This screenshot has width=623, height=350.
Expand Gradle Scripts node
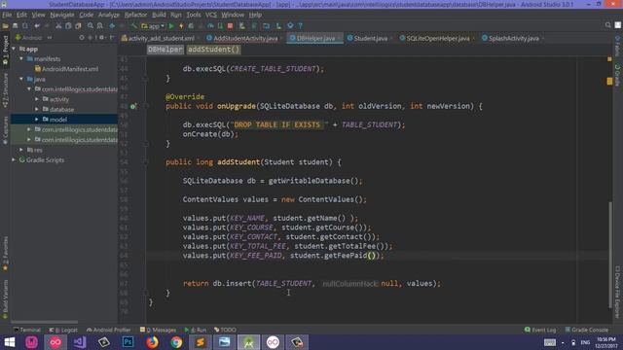[14, 159]
